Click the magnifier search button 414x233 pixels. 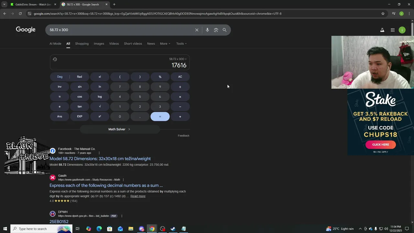224,30
